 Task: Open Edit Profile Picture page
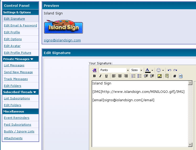18,53
